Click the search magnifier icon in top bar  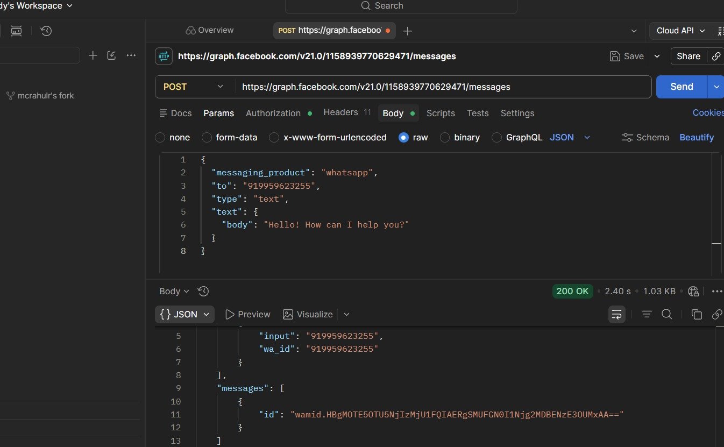pyautogui.click(x=366, y=6)
